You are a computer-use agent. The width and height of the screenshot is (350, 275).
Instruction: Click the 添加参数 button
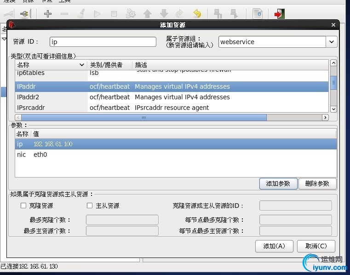pyautogui.click(x=278, y=183)
